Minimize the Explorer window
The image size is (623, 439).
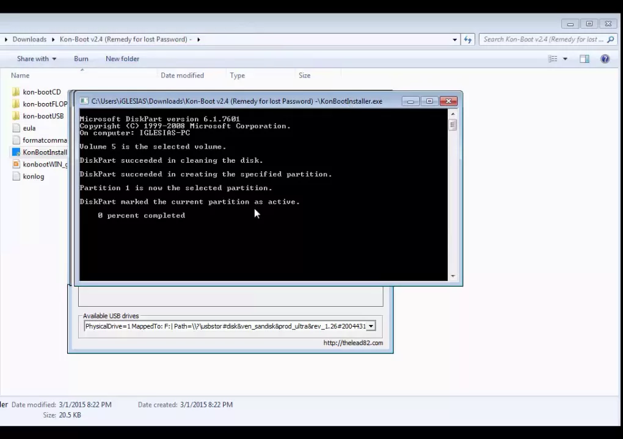(x=570, y=24)
